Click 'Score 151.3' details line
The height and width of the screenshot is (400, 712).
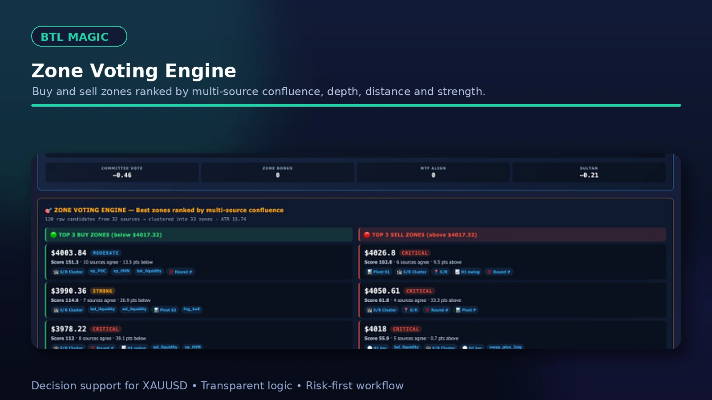[102, 262]
